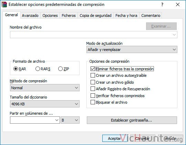This screenshot has width=186, height=145.
Task: Click the Nombre del archivo input field
Action: click(x=94, y=35)
